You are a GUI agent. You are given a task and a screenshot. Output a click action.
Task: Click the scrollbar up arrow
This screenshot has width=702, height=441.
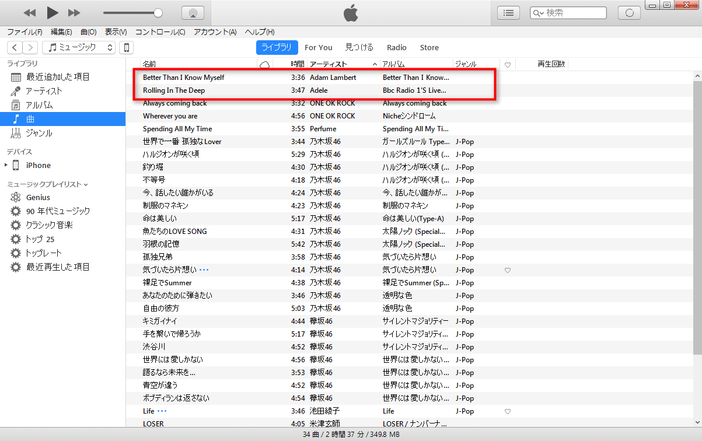click(x=697, y=76)
